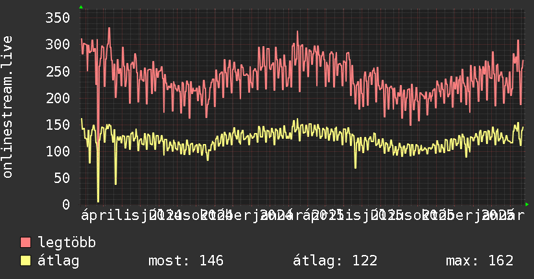This screenshot has height=279, width=534.
Task: Click the 250 y-axis label
Action: click(x=58, y=71)
